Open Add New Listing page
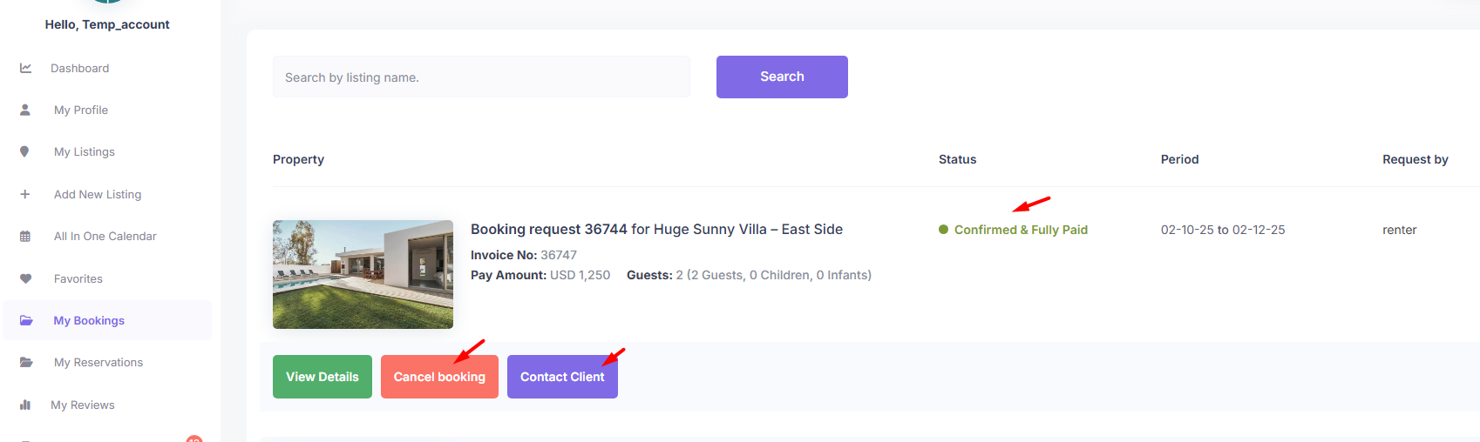The image size is (1480, 442). [98, 194]
